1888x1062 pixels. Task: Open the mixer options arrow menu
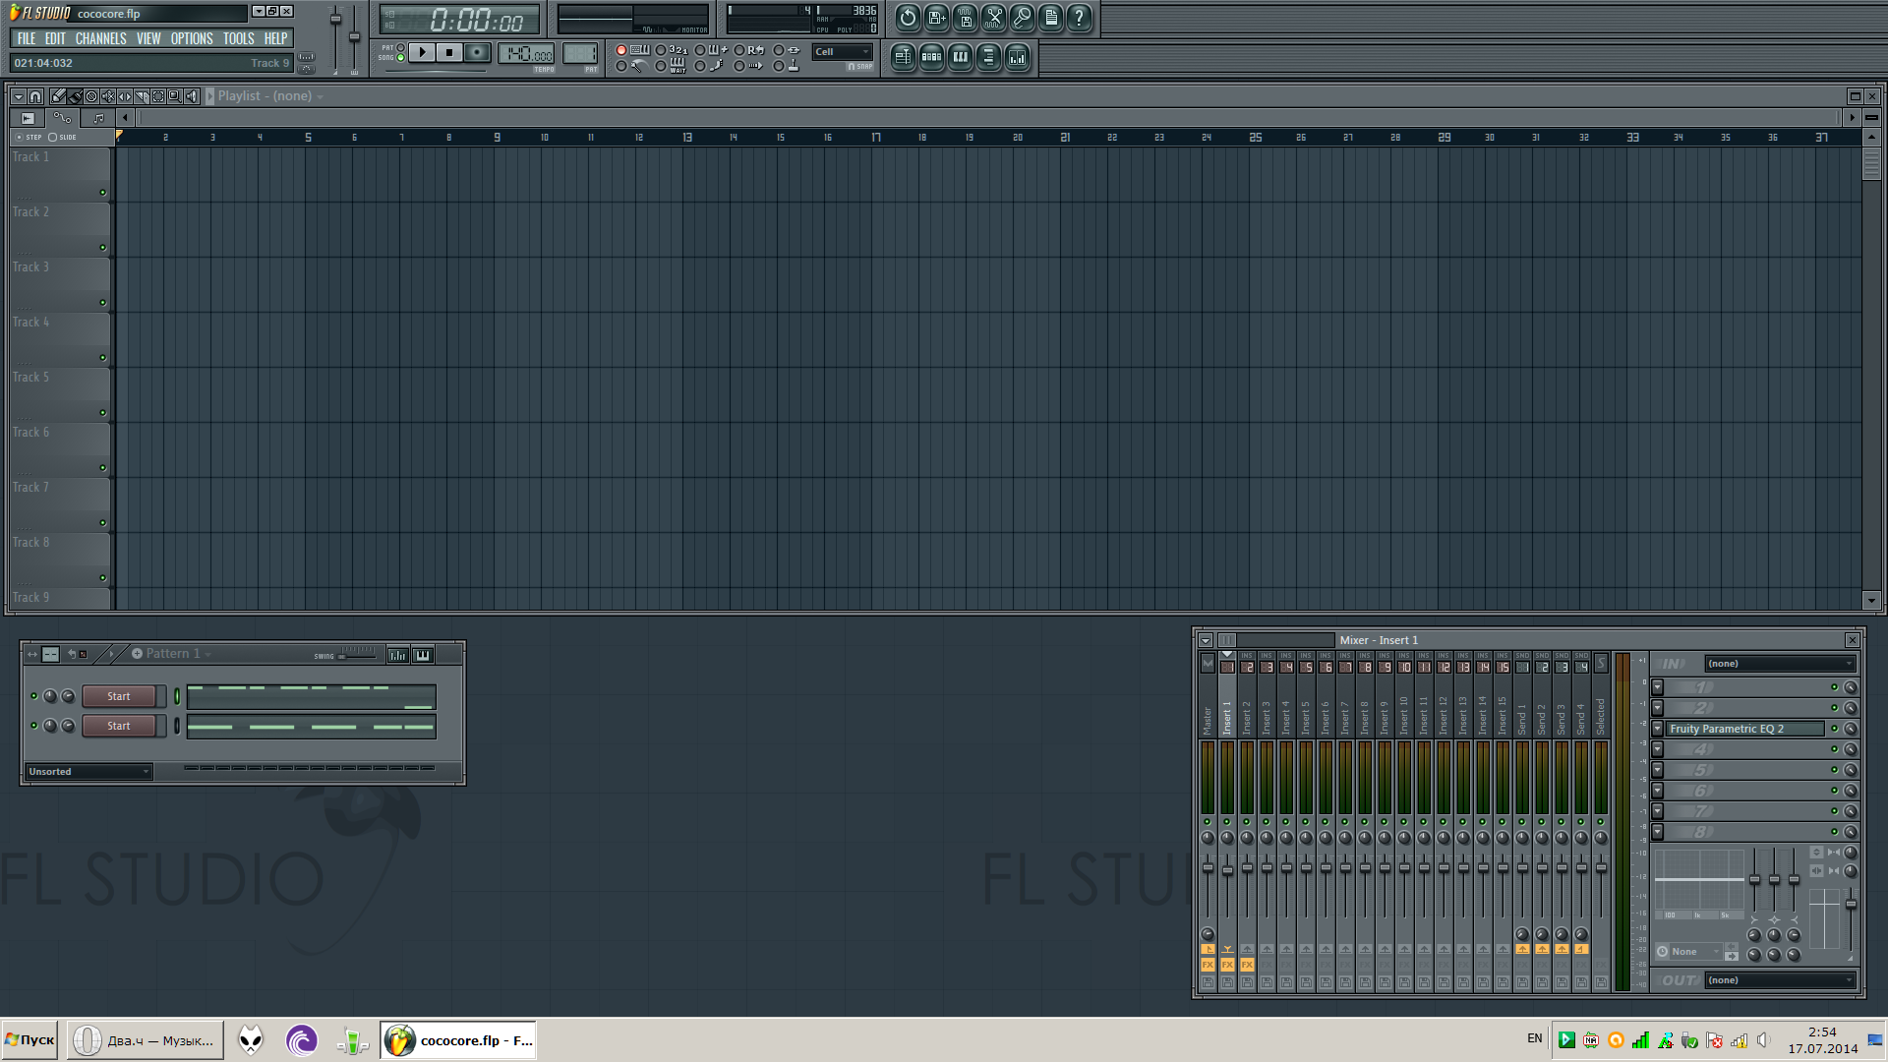click(x=1206, y=640)
